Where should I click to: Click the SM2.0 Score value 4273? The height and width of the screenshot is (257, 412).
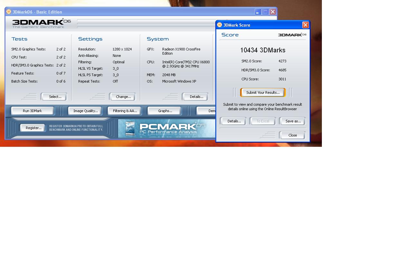pyautogui.click(x=282, y=61)
